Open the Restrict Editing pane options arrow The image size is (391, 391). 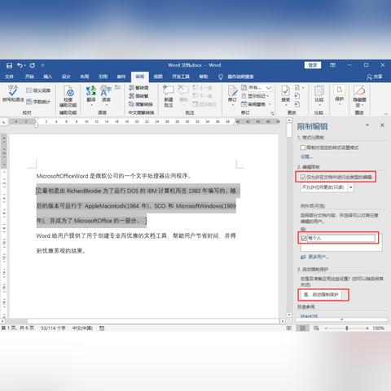click(367, 125)
